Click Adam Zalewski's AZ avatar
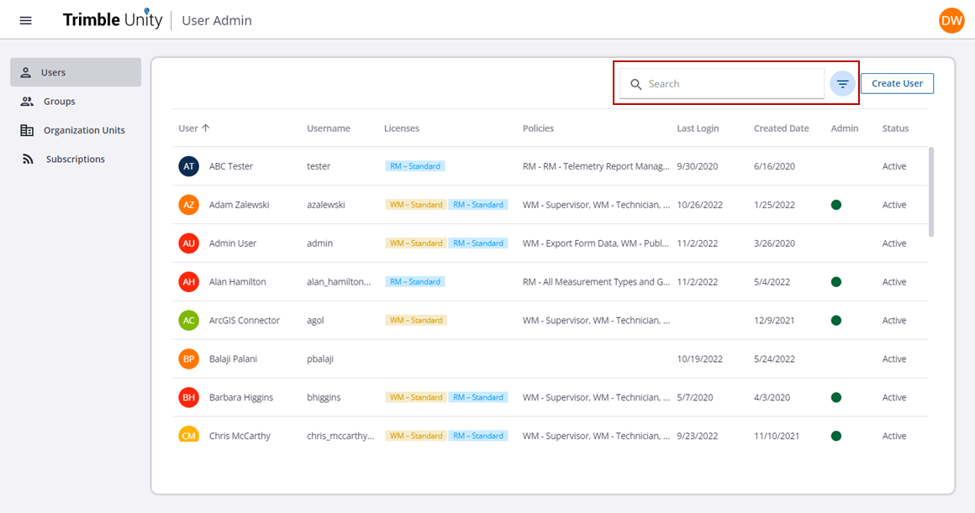This screenshot has height=513, width=975. 189,205
